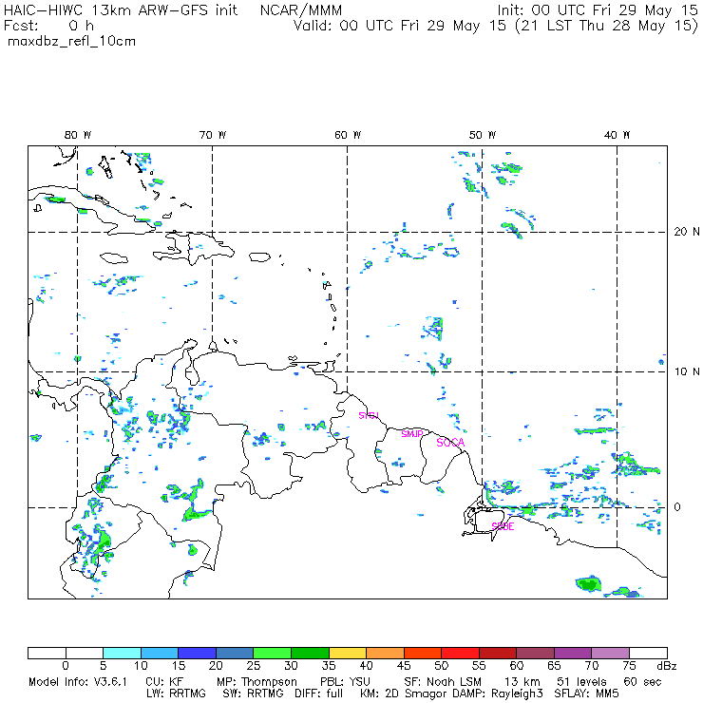
Task: Click the light orange 40–45 dBz legend swatch
Action: pos(385,653)
